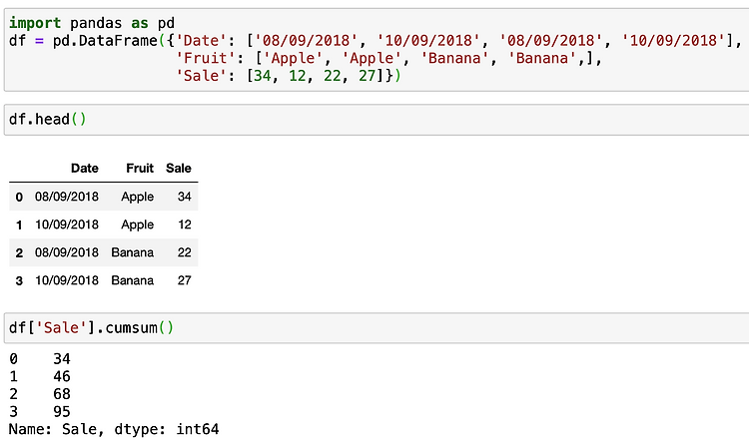Screen dimensions: 749x442
Task: Click the 'Fruit' key in code
Action: pyautogui.click(x=205, y=58)
